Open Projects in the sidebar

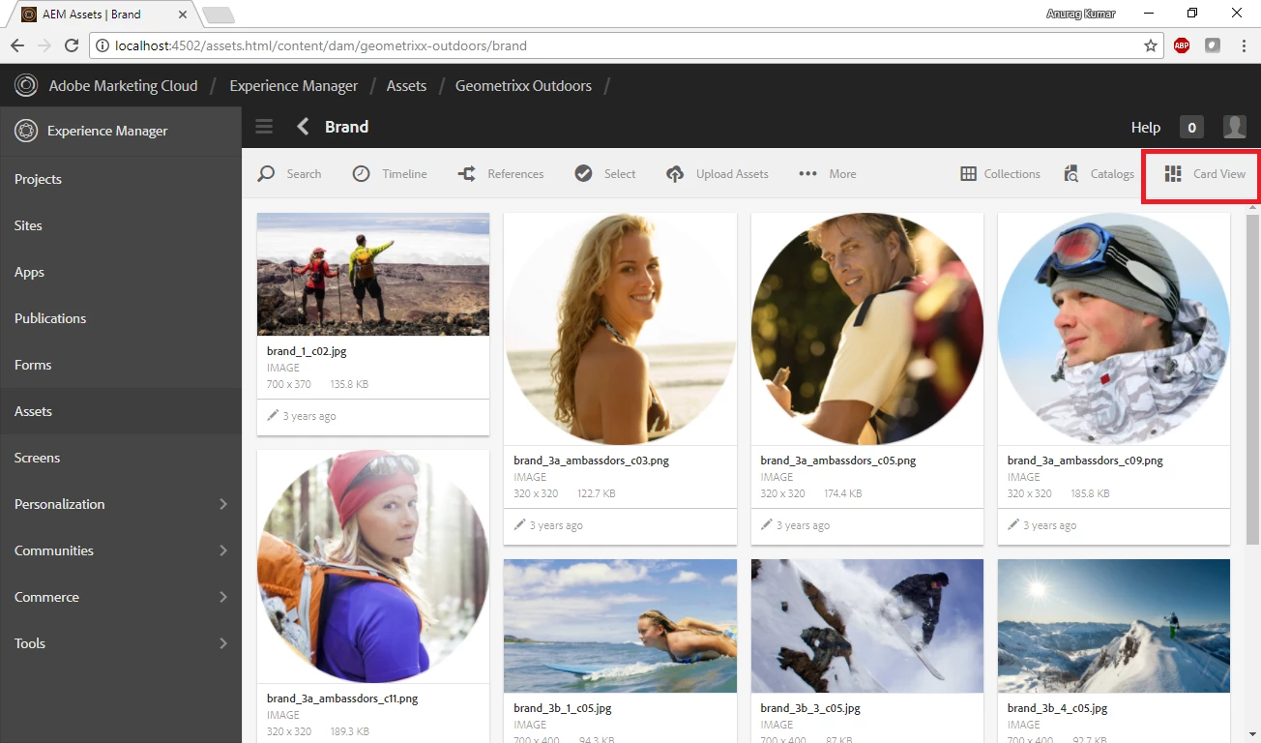(x=121, y=179)
